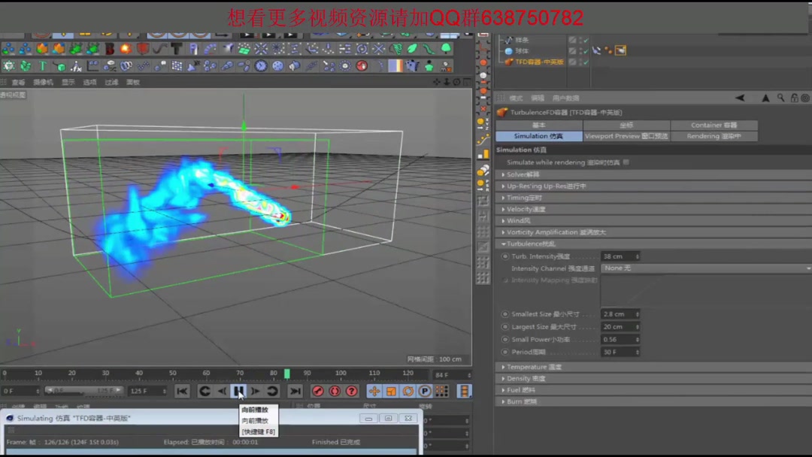
Task: Click the P keyframe icon near the timeline
Action: point(423,391)
